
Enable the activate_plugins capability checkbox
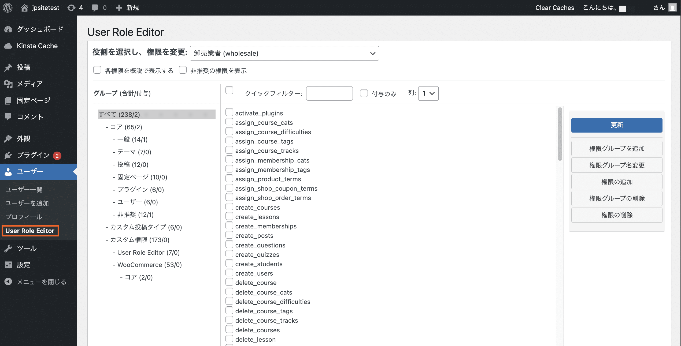point(229,112)
